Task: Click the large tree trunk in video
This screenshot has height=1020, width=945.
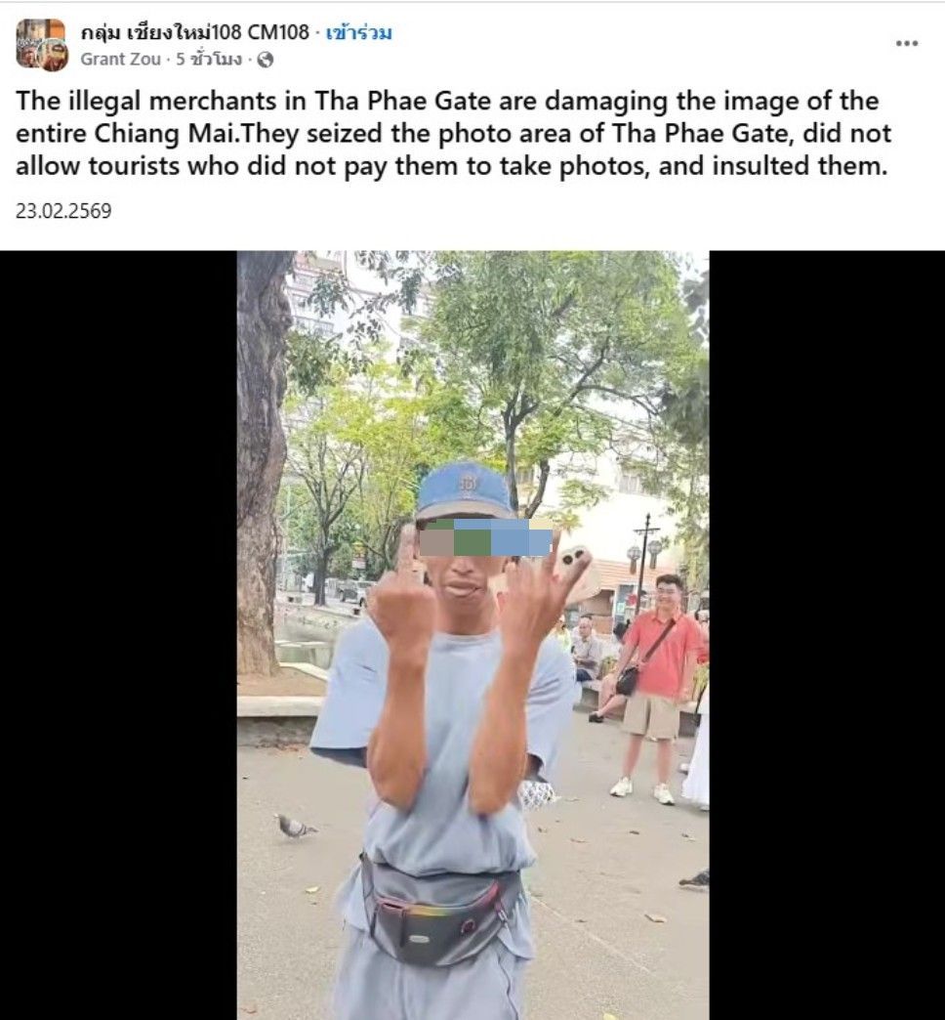Action: (262, 462)
